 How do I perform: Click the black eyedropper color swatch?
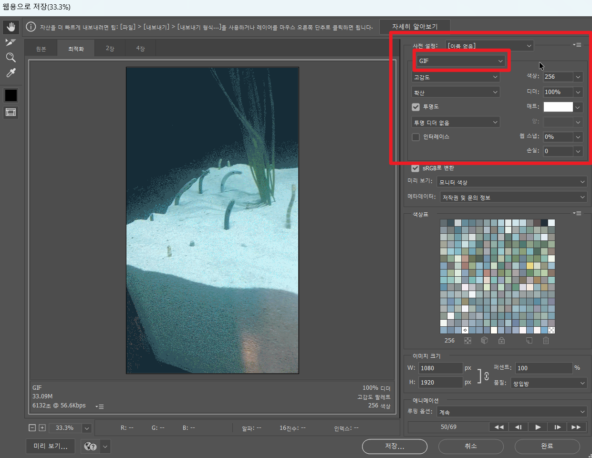pos(10,95)
